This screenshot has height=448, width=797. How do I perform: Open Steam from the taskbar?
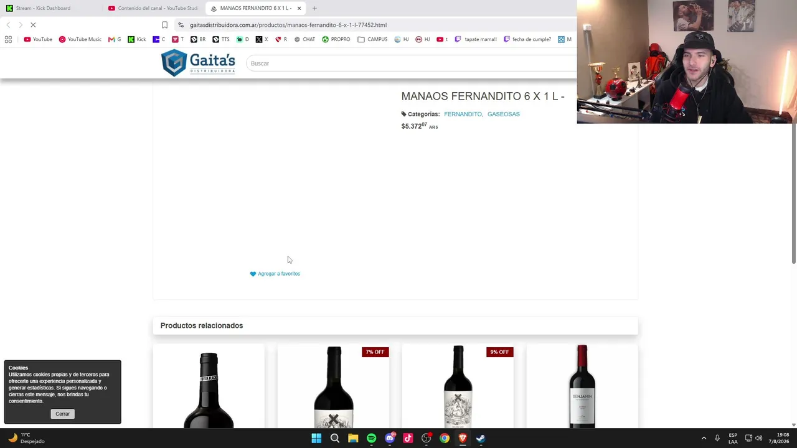point(481,438)
